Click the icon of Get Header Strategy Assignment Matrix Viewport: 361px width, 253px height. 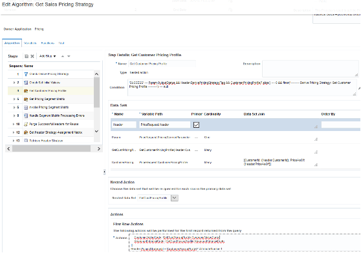(x=26, y=132)
